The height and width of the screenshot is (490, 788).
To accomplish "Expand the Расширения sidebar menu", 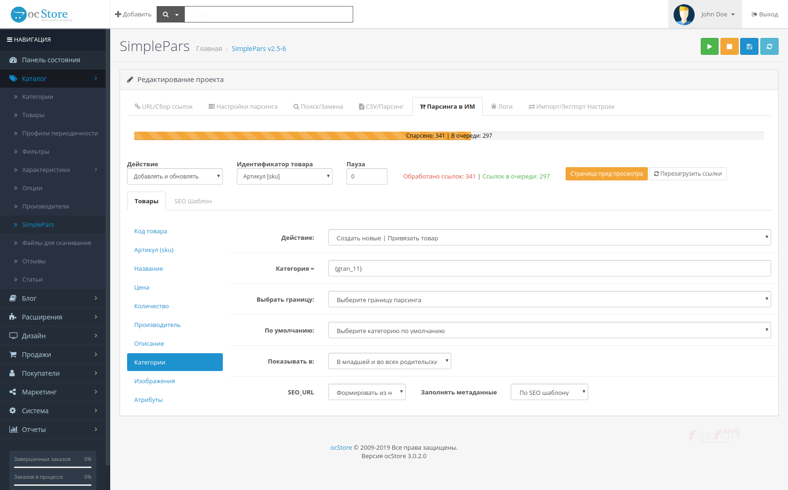I will (x=53, y=317).
